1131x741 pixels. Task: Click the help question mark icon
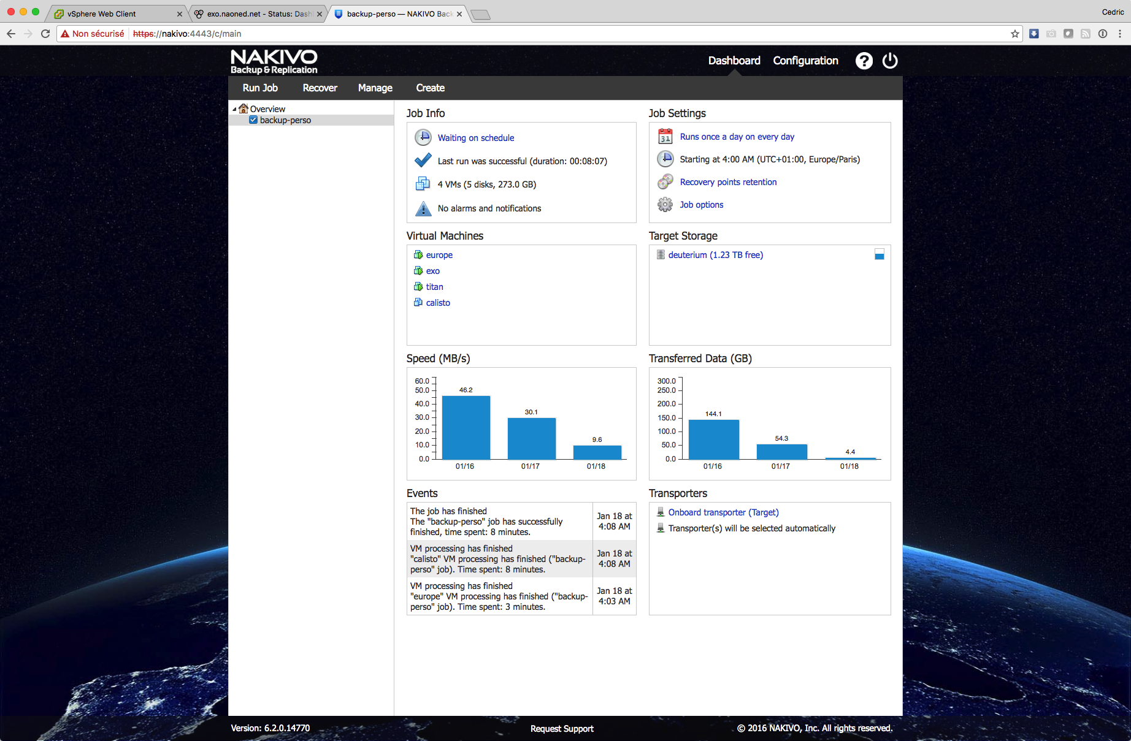click(x=864, y=61)
